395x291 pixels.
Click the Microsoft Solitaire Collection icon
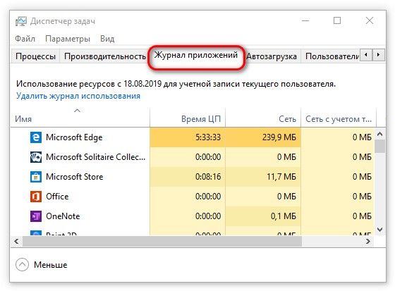36,157
